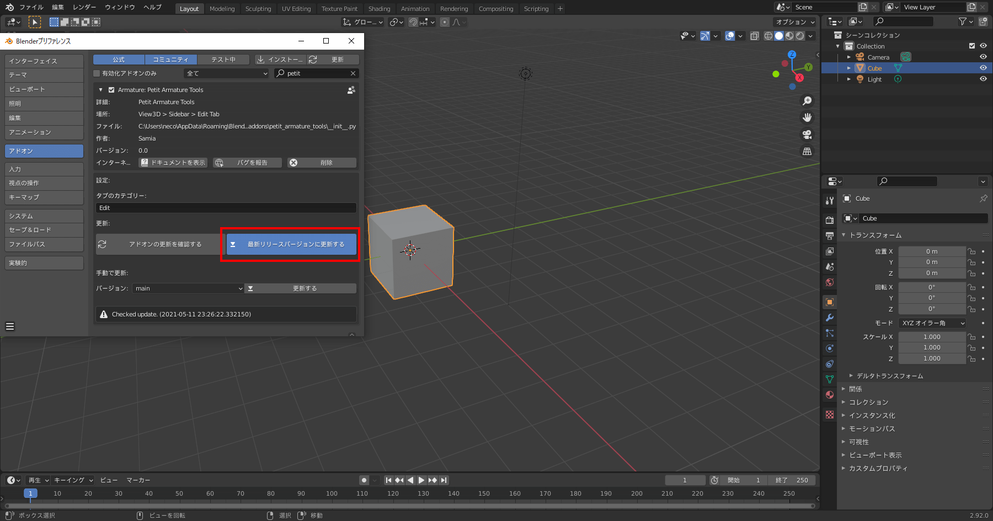Hide the Light object via eye icon

click(983, 79)
